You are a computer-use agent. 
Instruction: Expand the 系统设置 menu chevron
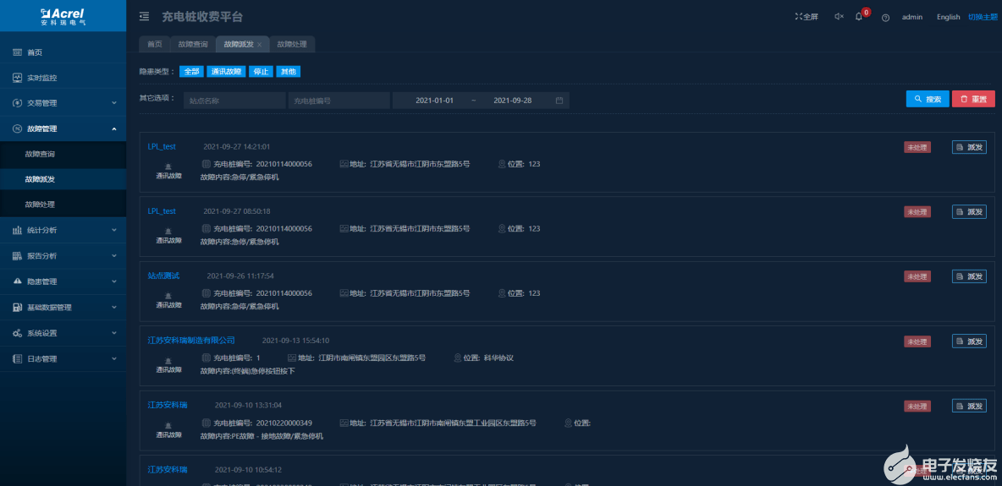click(113, 333)
